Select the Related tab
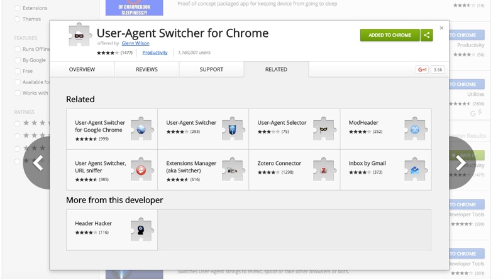Image resolution: width=503 pixels, height=279 pixels. point(276,70)
